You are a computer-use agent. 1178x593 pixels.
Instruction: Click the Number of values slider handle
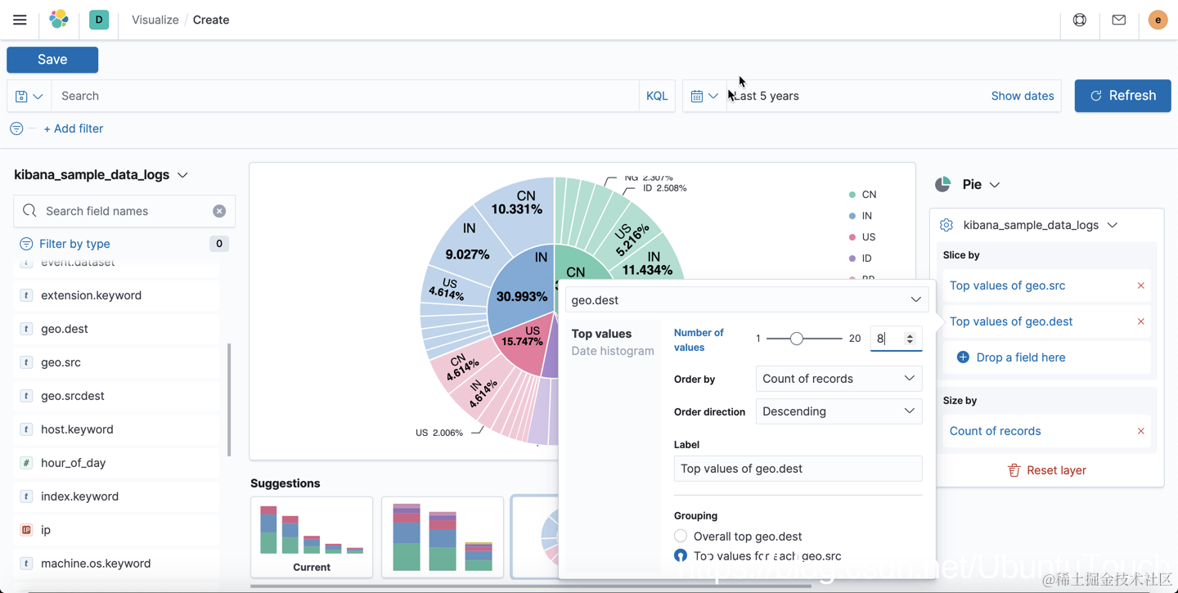pyautogui.click(x=796, y=339)
